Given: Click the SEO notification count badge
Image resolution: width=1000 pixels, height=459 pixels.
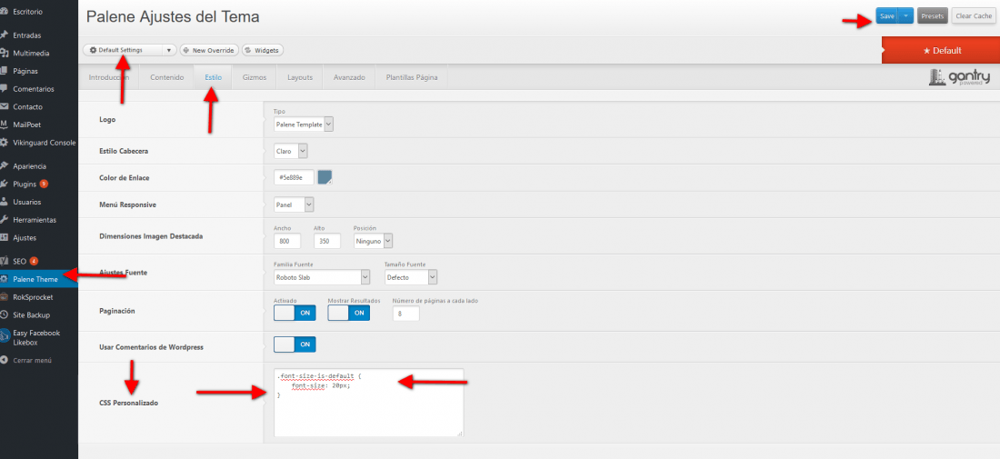Looking at the screenshot, I should tap(34, 261).
